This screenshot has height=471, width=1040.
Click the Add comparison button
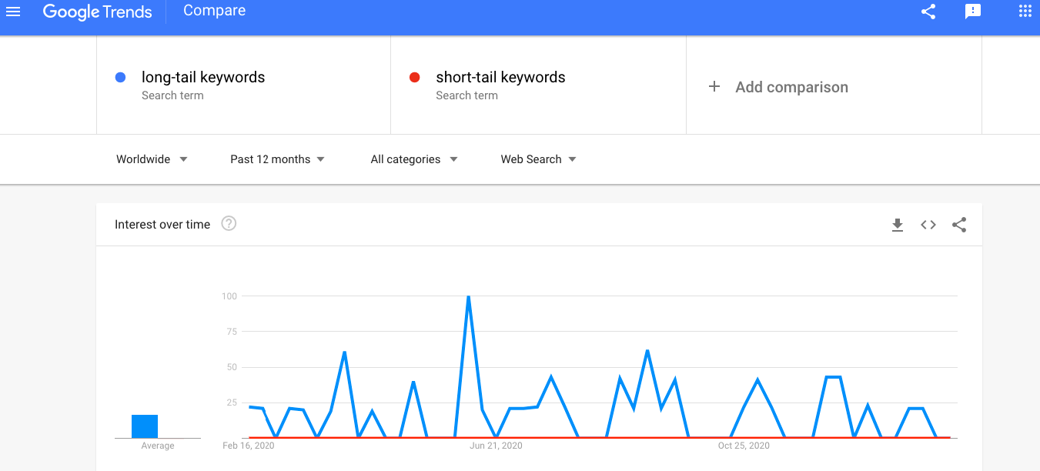[x=791, y=87]
